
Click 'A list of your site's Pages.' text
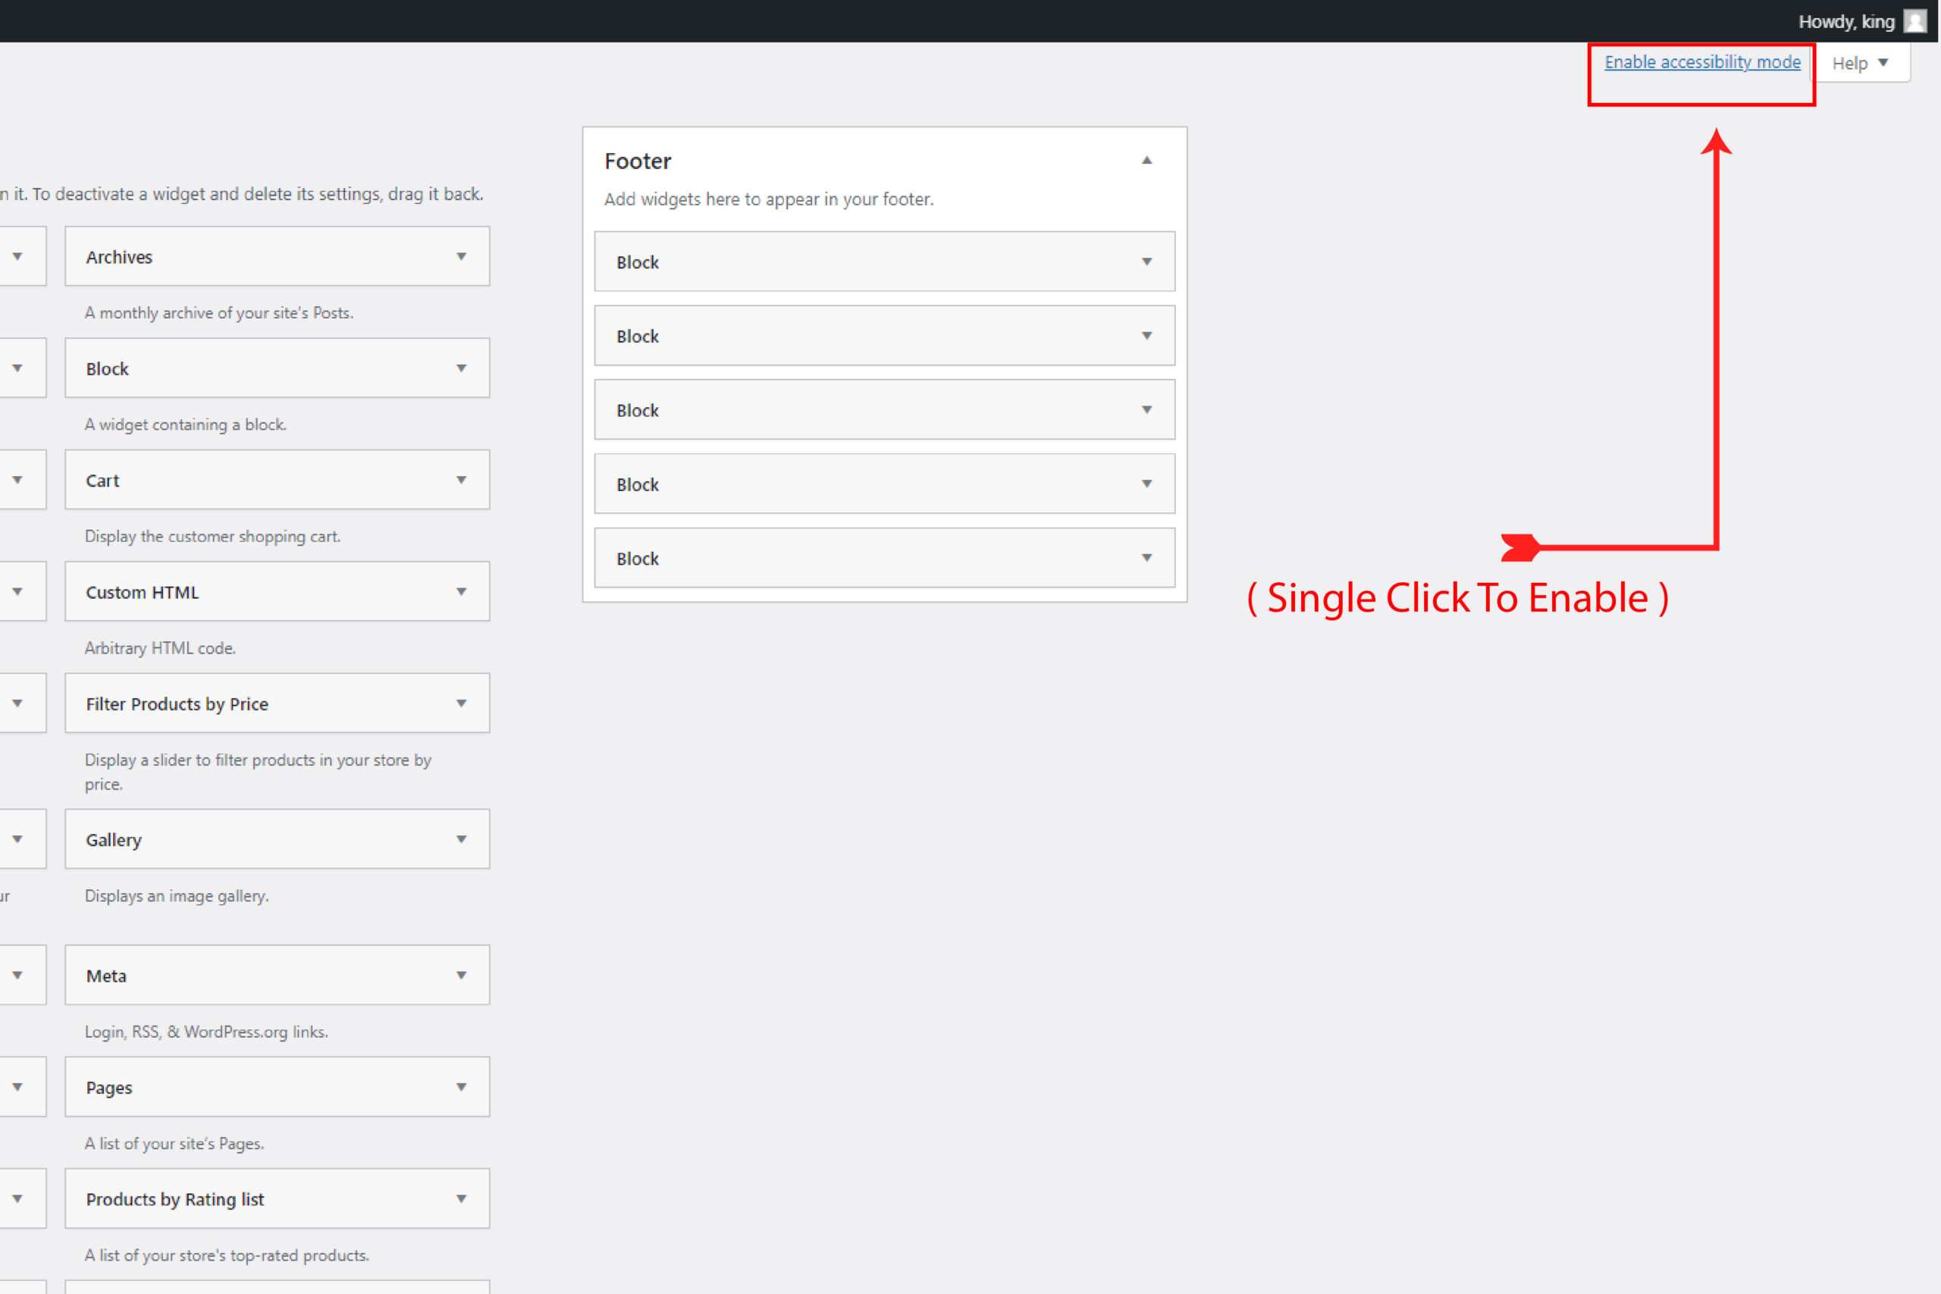[x=174, y=1143]
